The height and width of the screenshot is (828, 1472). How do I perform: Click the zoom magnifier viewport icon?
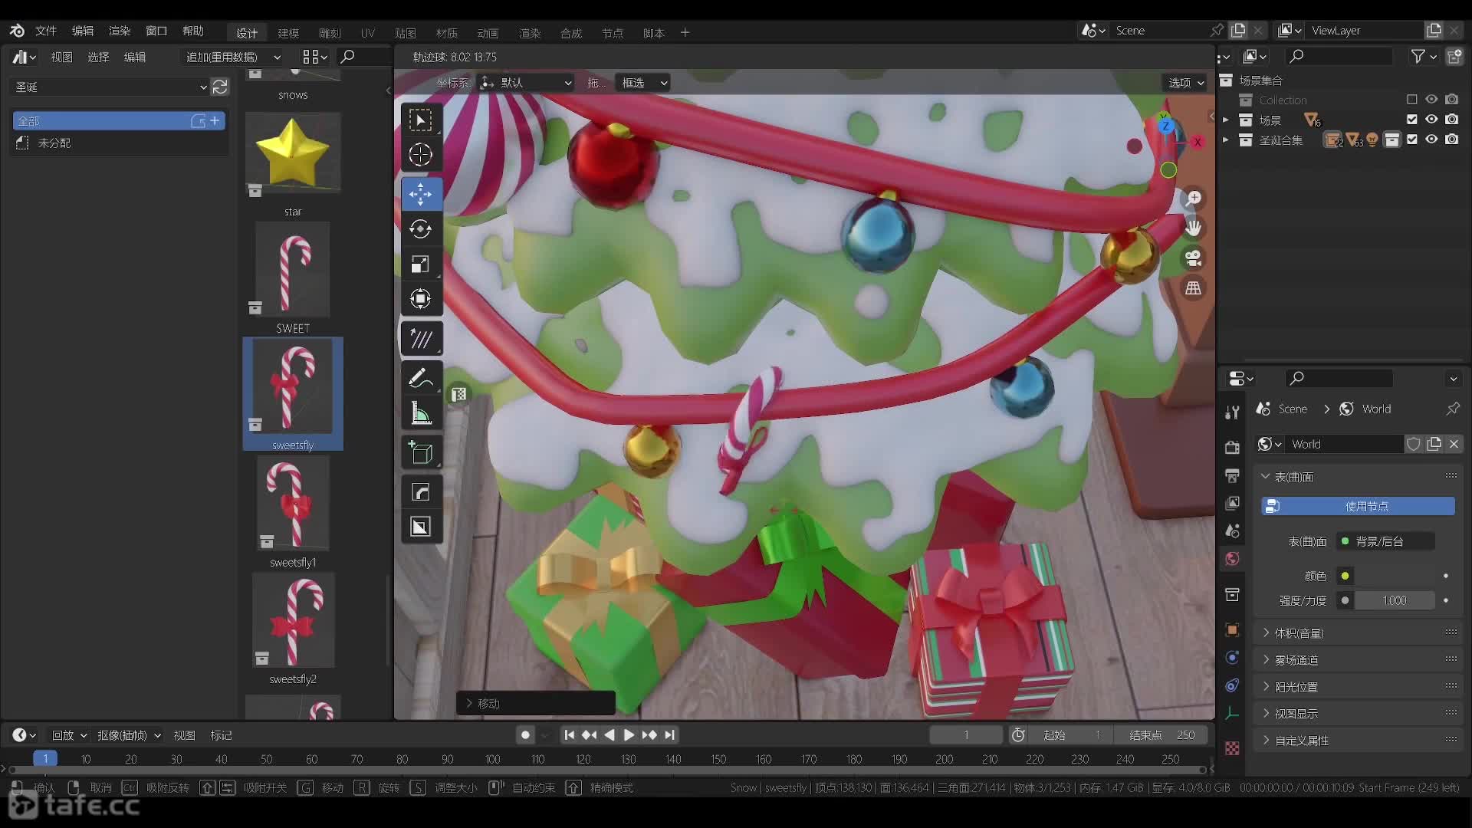coord(1193,199)
